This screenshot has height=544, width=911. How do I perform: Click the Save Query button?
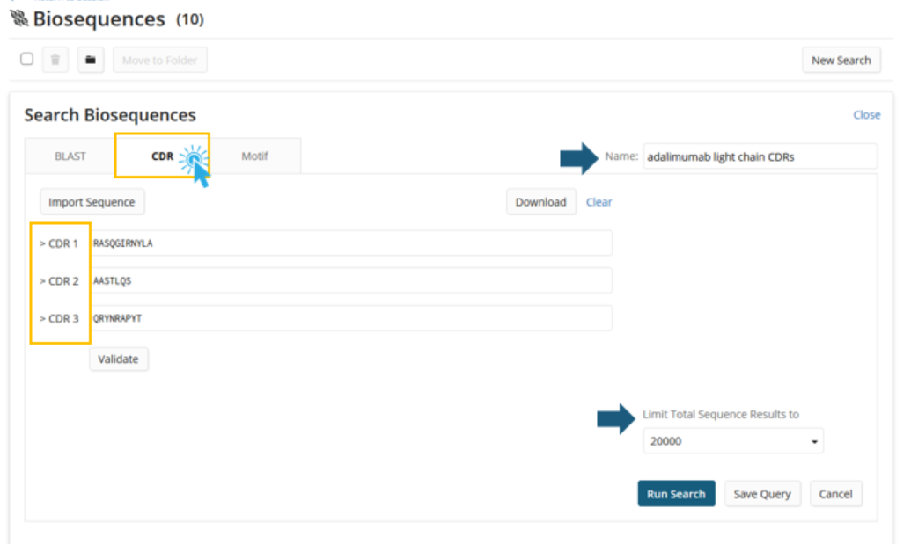tap(761, 494)
